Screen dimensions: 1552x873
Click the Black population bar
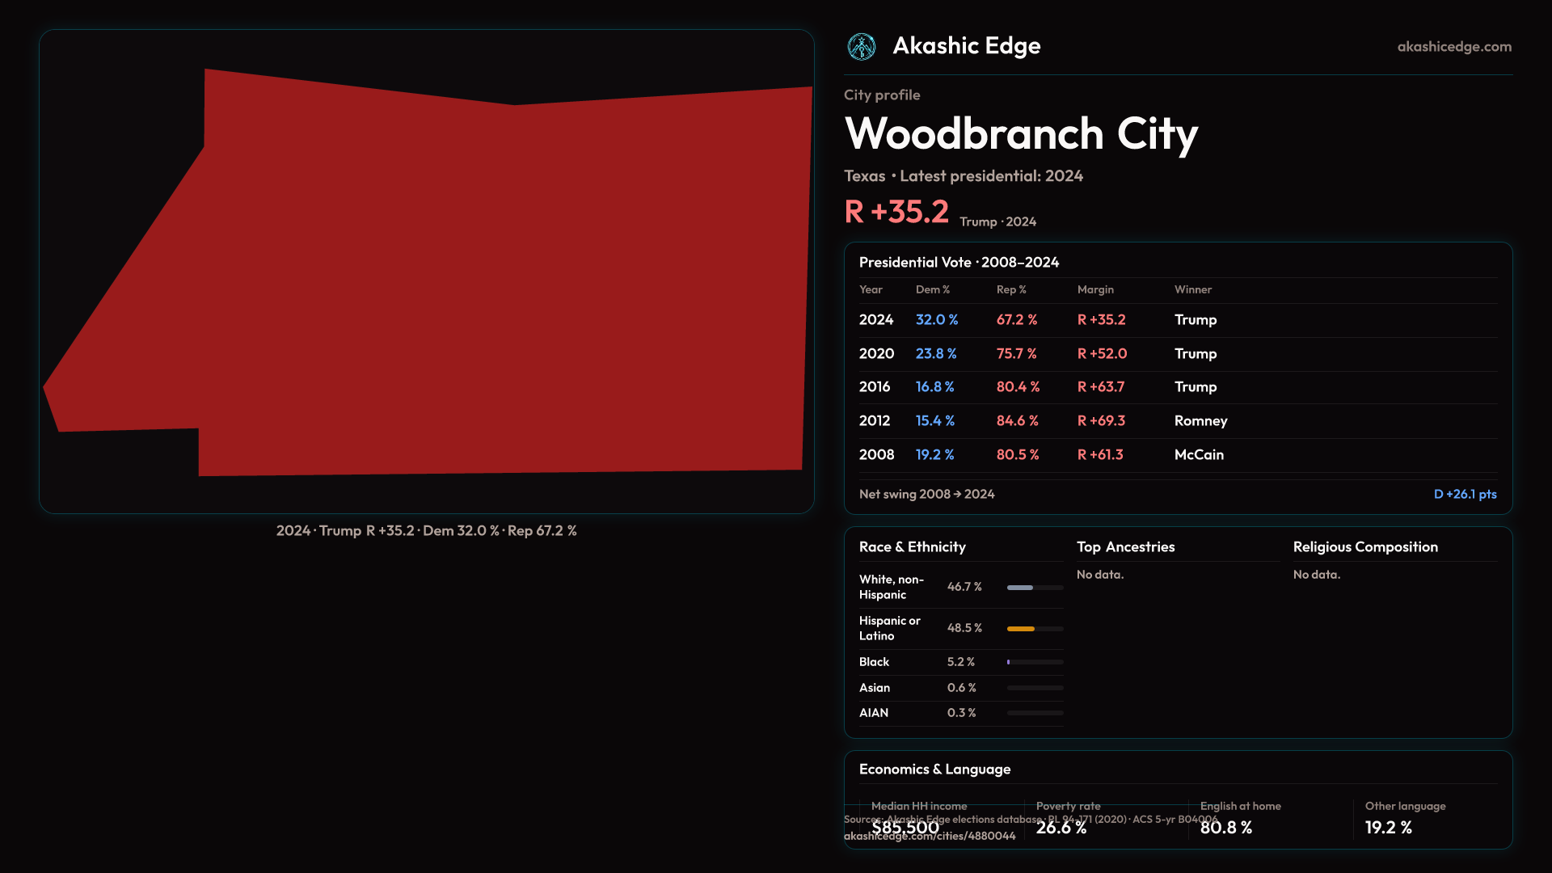[x=1009, y=662]
